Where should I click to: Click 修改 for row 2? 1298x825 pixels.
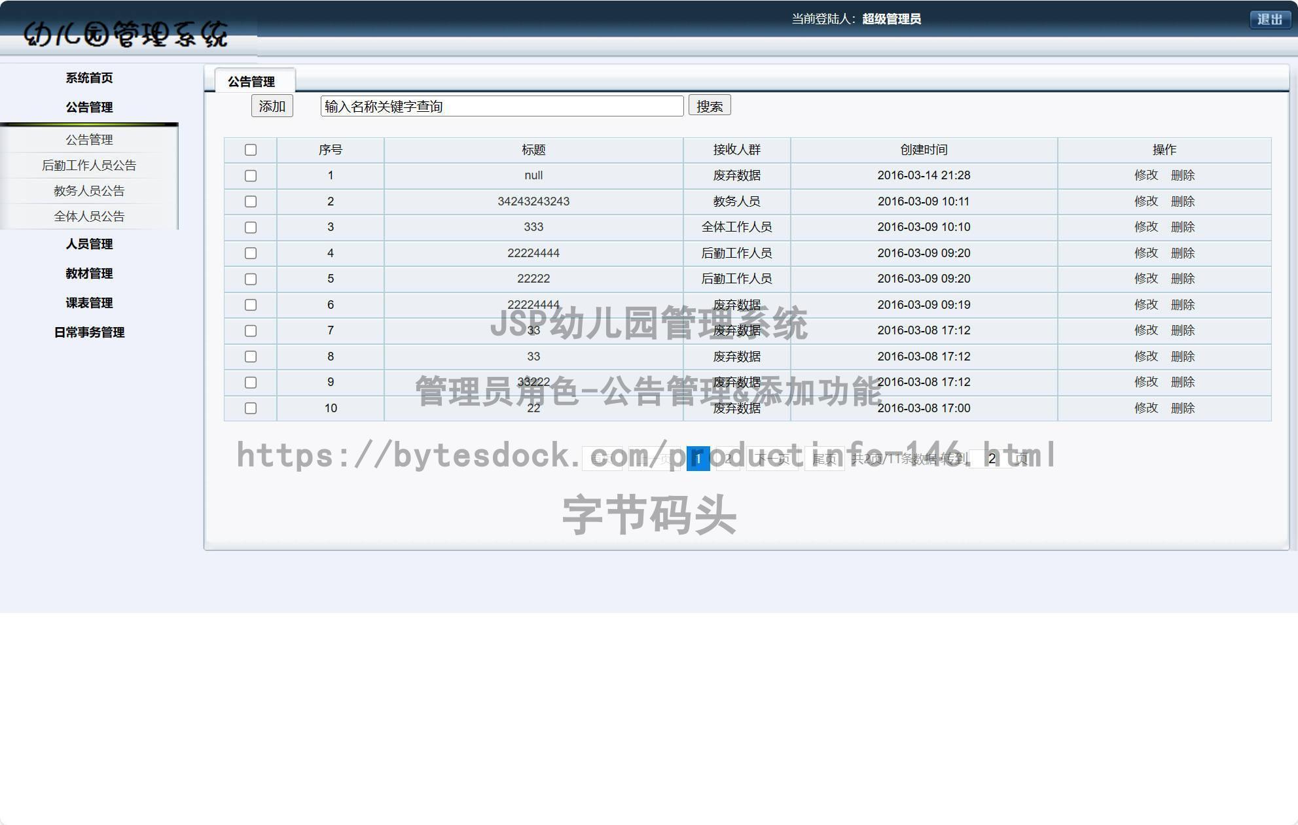1145,202
